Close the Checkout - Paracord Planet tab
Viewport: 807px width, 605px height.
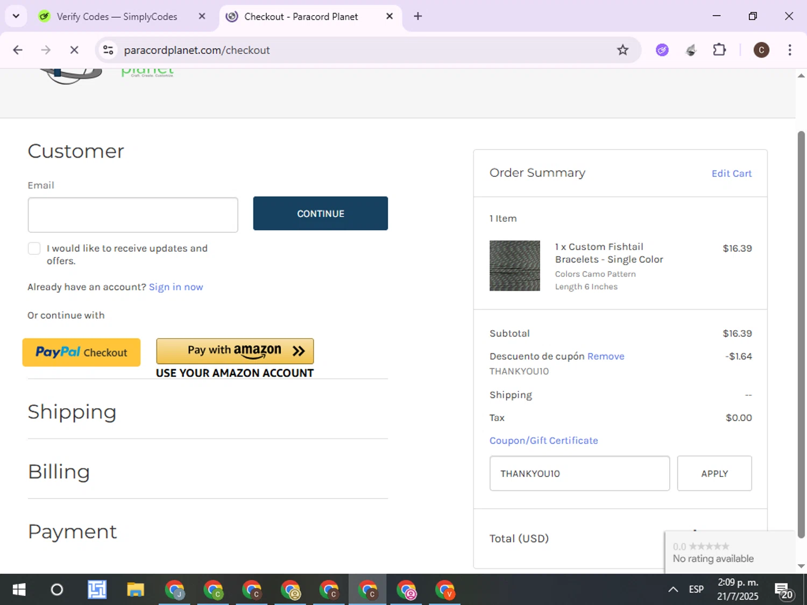click(x=390, y=16)
